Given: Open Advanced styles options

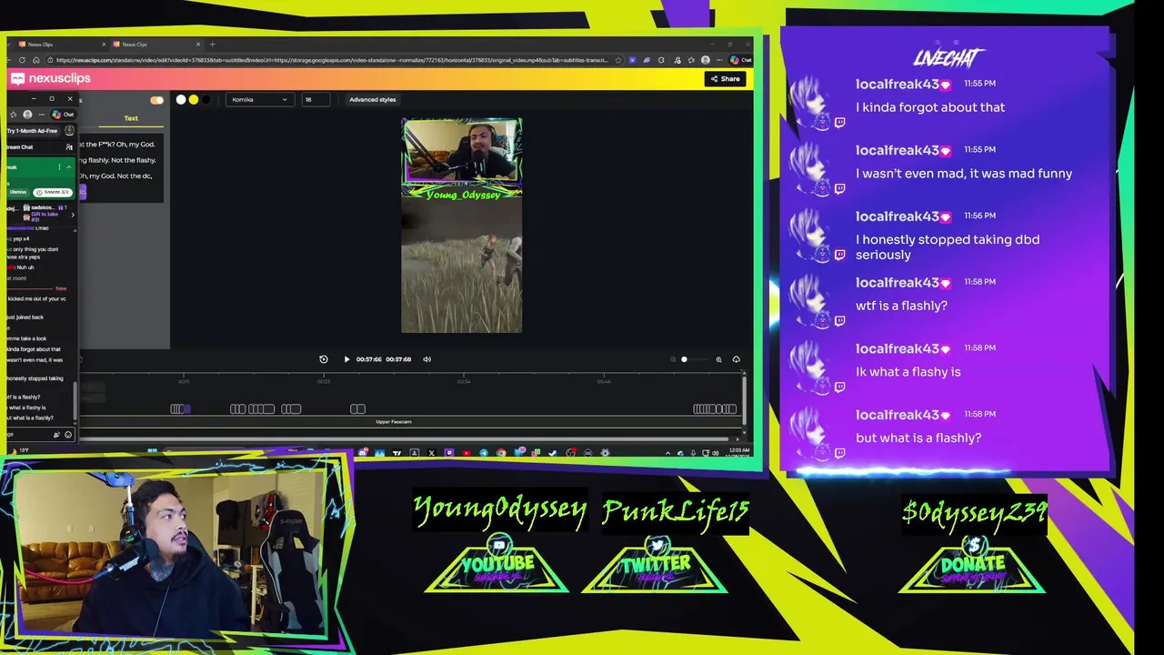Looking at the screenshot, I should pos(372,99).
